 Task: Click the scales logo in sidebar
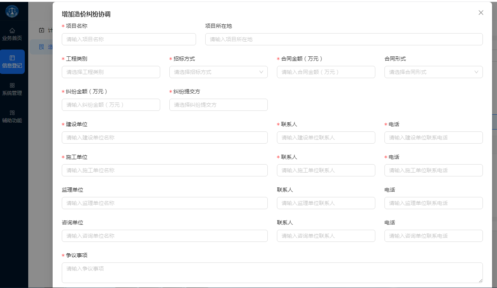tap(12, 11)
